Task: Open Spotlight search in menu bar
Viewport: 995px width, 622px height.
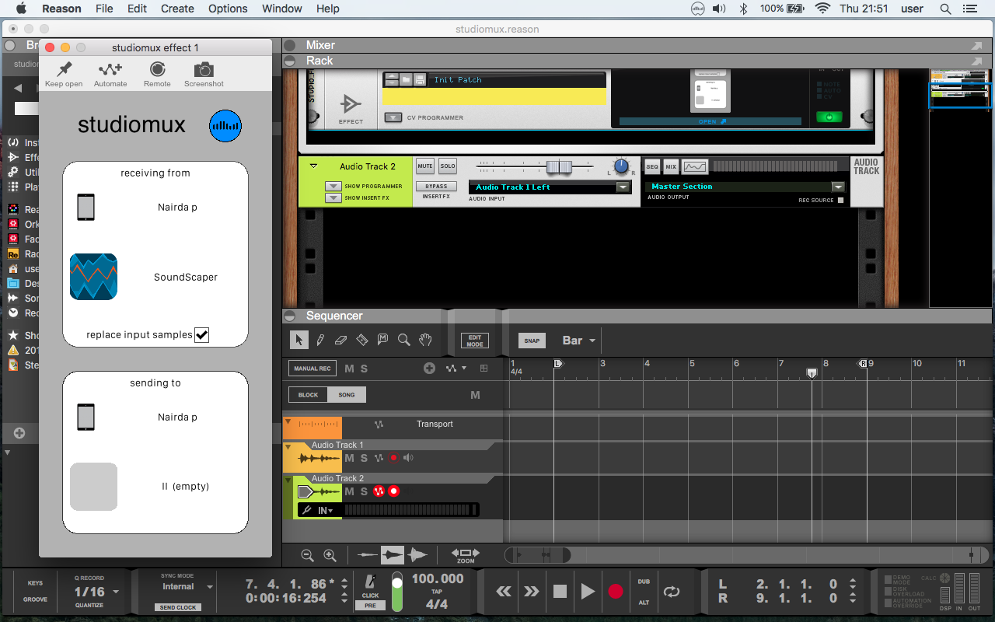Action: tap(945, 9)
